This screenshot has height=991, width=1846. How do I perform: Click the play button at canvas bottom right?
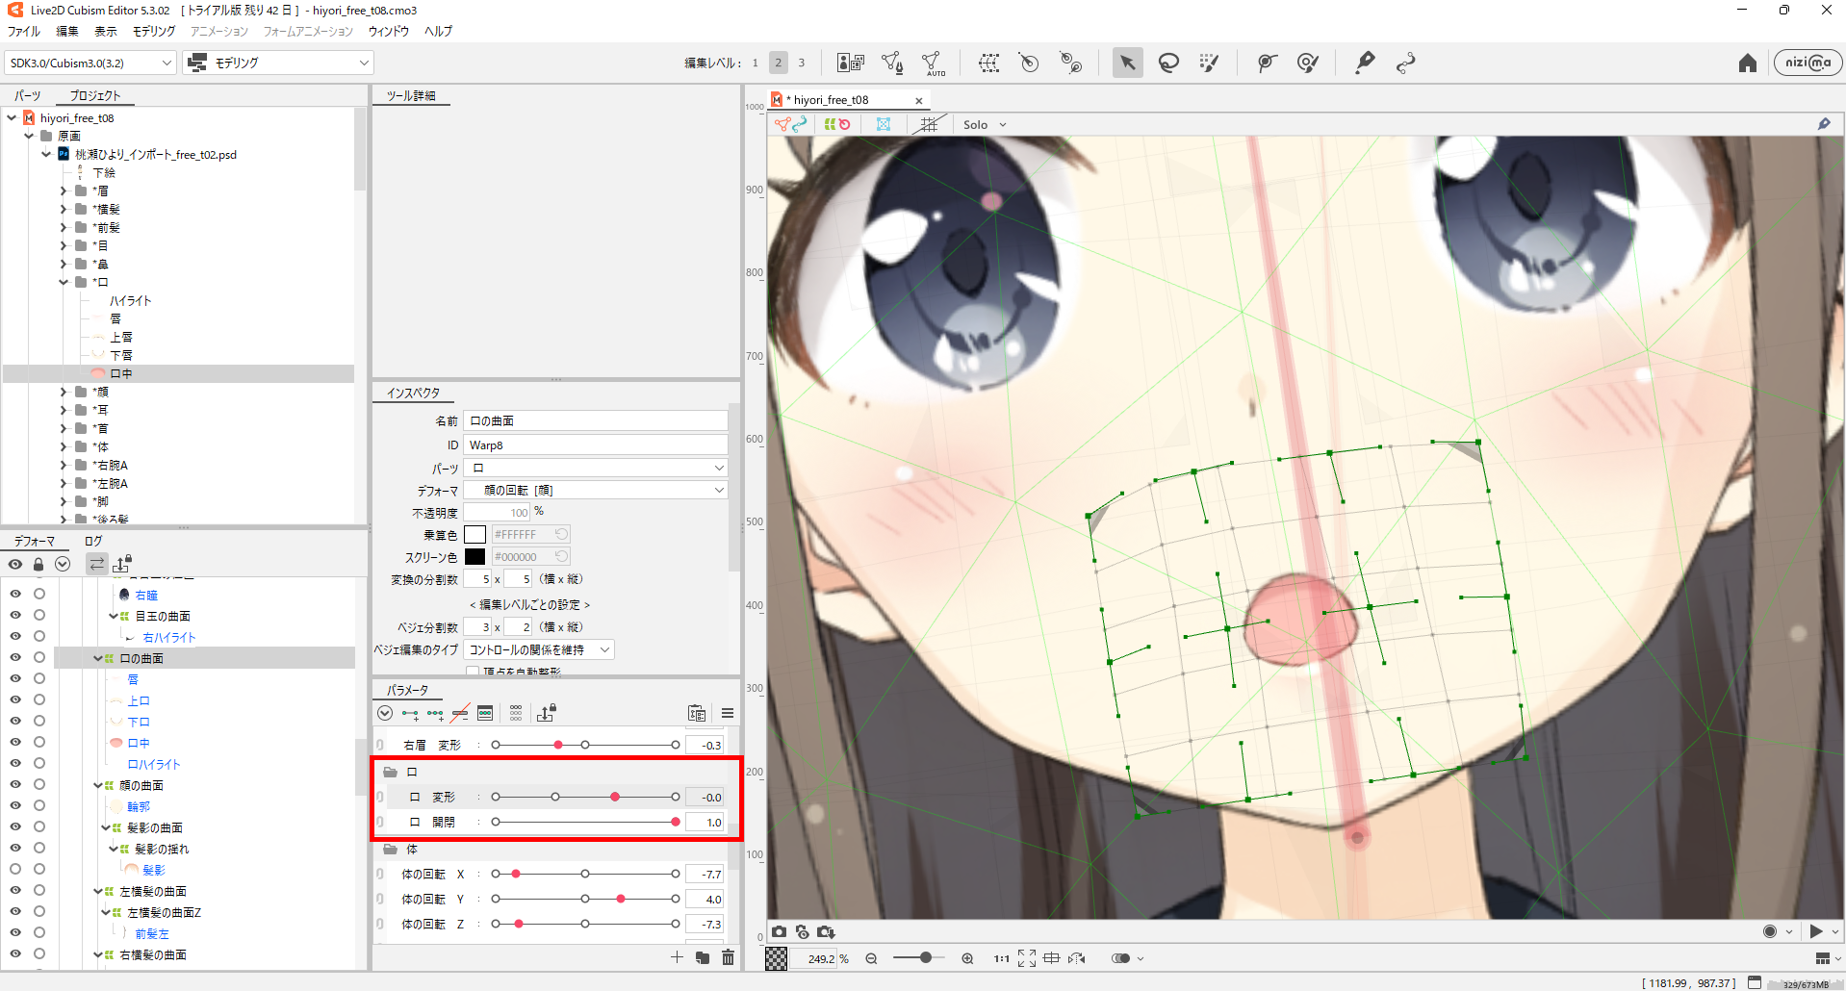click(1816, 931)
